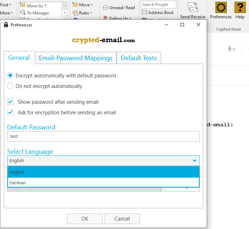Click the Search People field
249x229 pixels.
[158, 5]
